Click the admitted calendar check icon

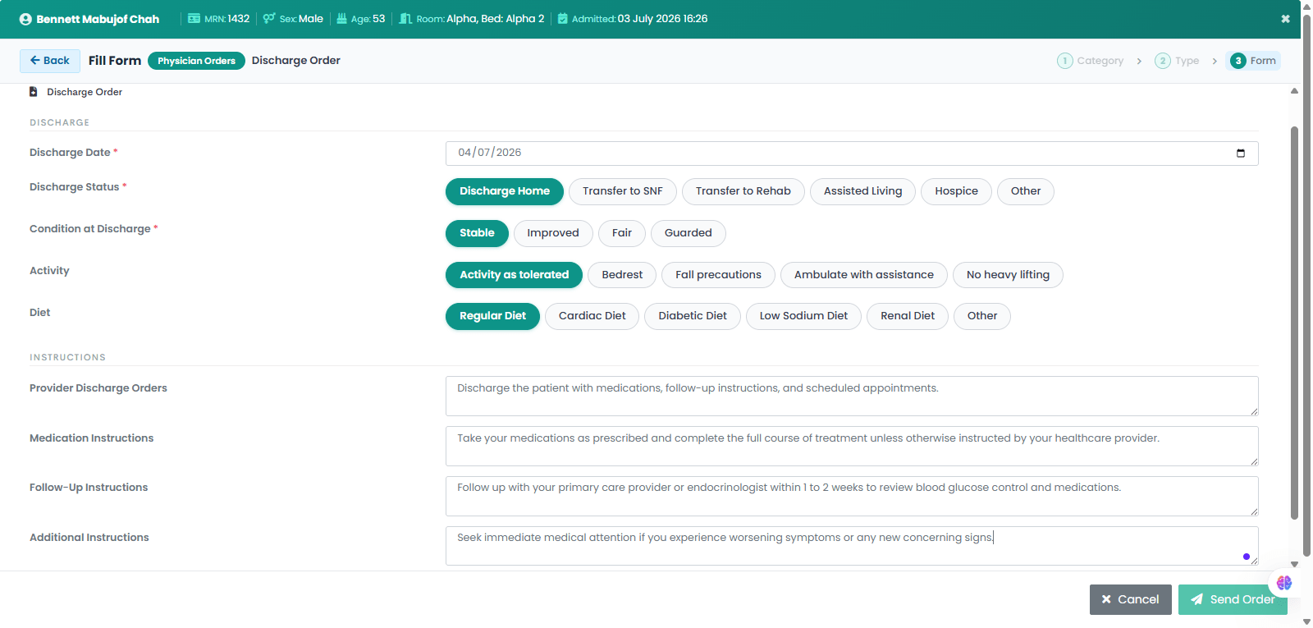[563, 18]
